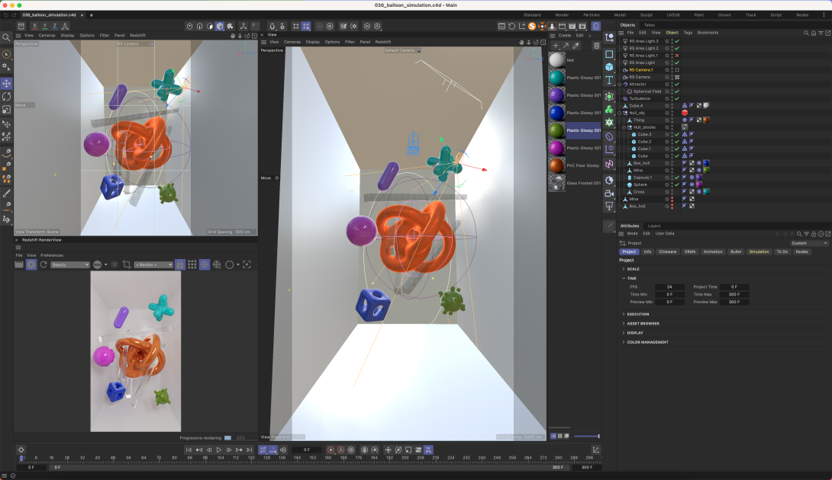
Task: Toggle Z axis lock
Action: click(55, 26)
